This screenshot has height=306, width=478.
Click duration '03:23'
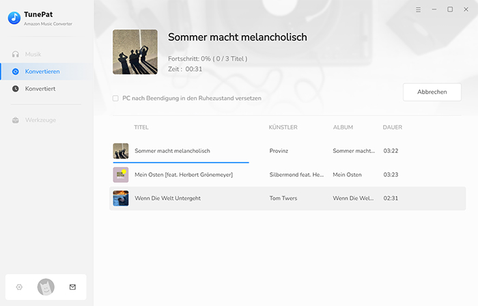pos(391,175)
